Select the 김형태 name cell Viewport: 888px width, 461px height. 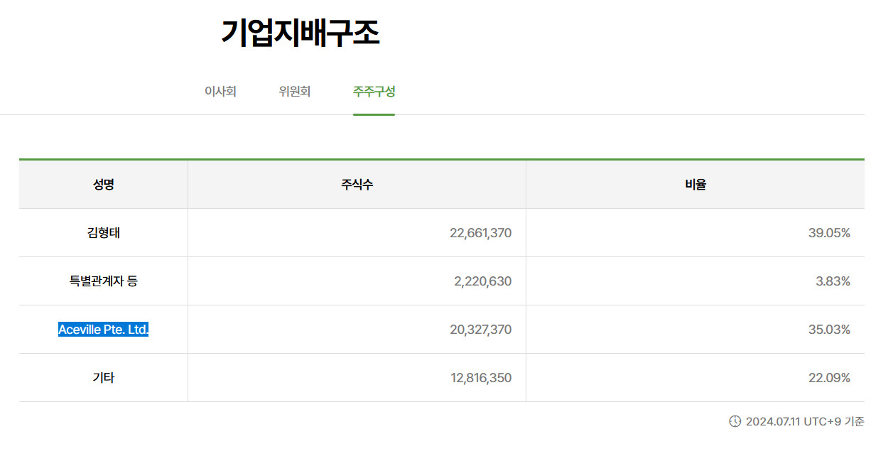[x=104, y=233]
